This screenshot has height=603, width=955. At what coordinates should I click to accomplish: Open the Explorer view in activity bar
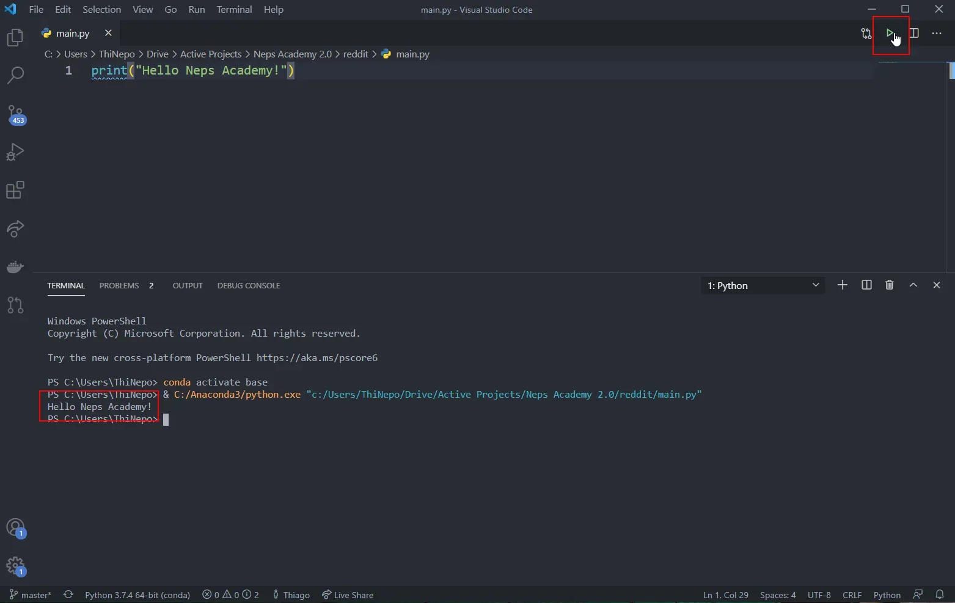(15, 38)
